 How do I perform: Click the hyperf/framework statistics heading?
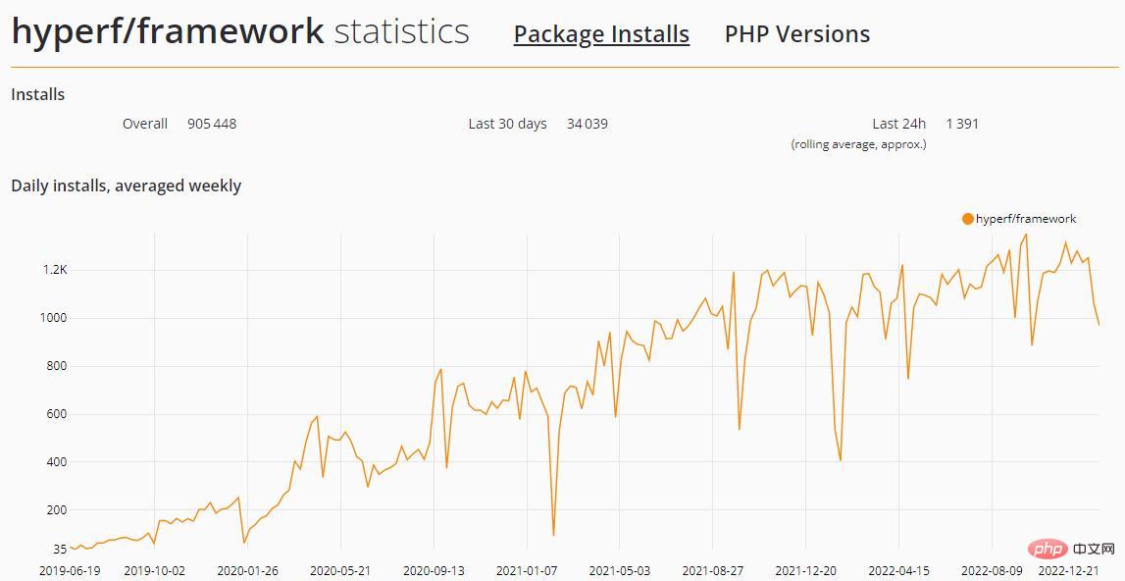point(240,31)
